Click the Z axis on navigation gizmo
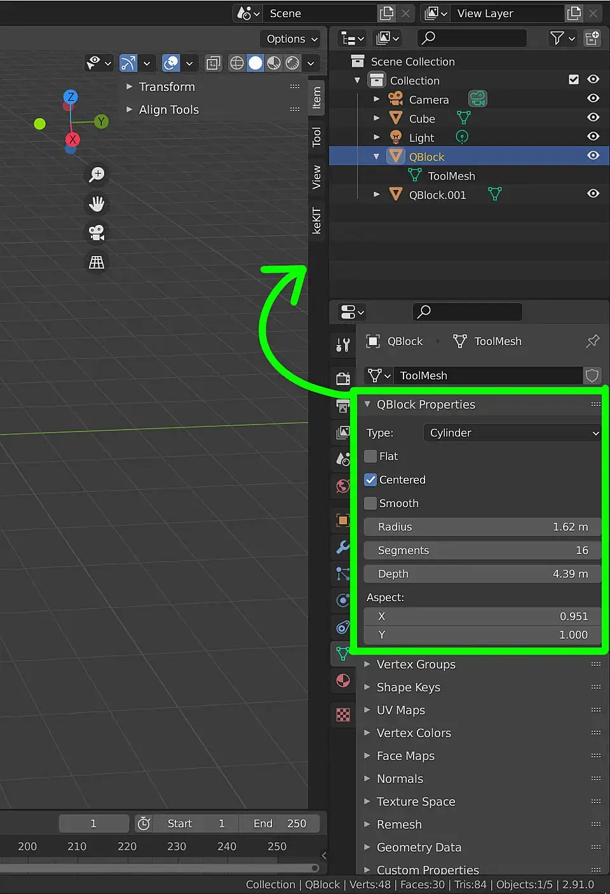The image size is (610, 894). tap(71, 97)
